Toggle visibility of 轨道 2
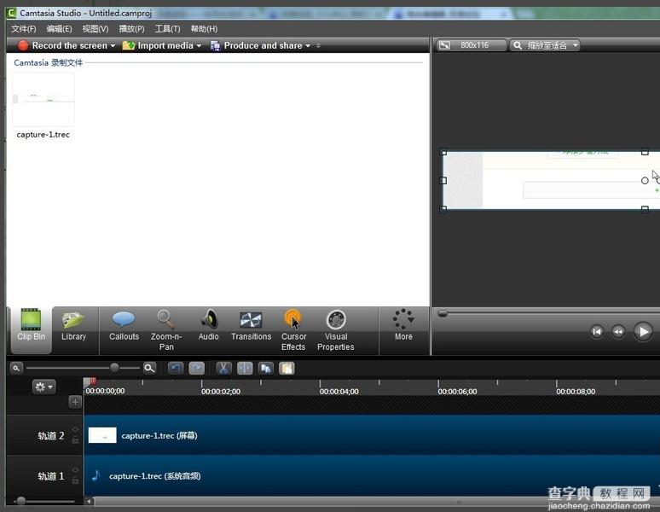The image size is (660, 512). (75, 429)
